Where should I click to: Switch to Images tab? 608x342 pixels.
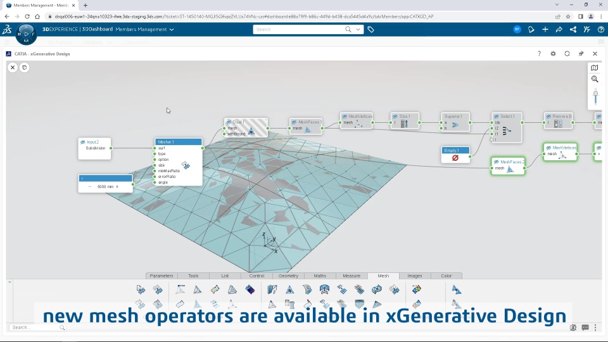pyautogui.click(x=414, y=275)
